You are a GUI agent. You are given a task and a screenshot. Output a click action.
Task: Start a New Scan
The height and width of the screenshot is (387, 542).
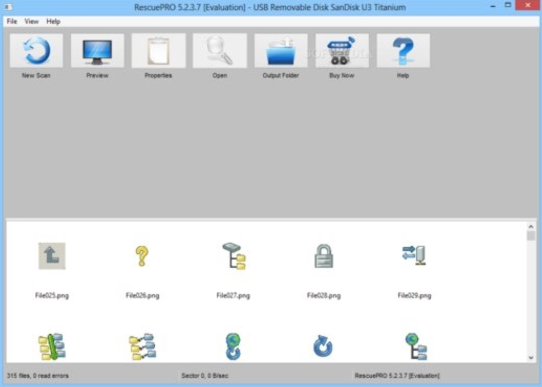(x=36, y=51)
